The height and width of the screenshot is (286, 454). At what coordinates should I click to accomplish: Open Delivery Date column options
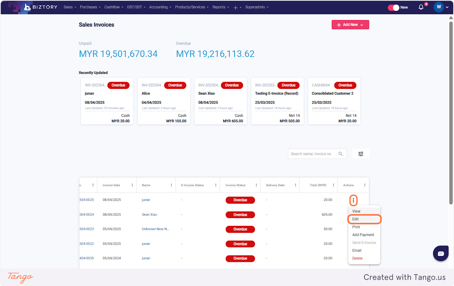(295, 185)
